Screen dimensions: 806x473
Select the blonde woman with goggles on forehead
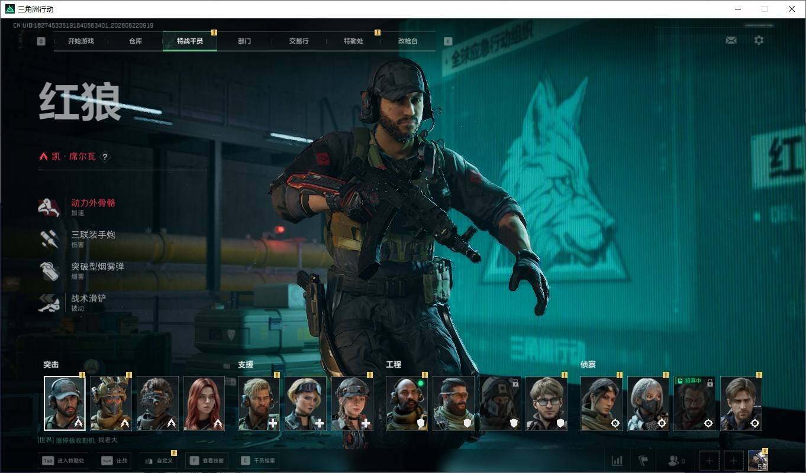pos(305,403)
